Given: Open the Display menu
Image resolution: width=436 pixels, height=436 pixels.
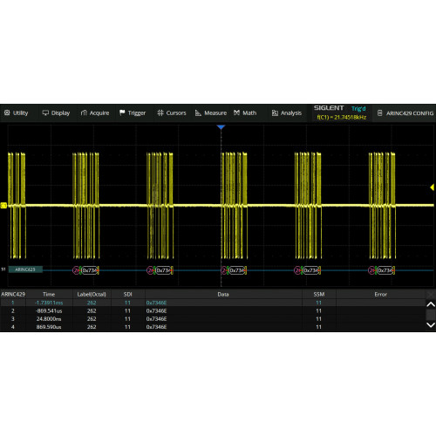Looking at the screenshot, I should 56,112.
